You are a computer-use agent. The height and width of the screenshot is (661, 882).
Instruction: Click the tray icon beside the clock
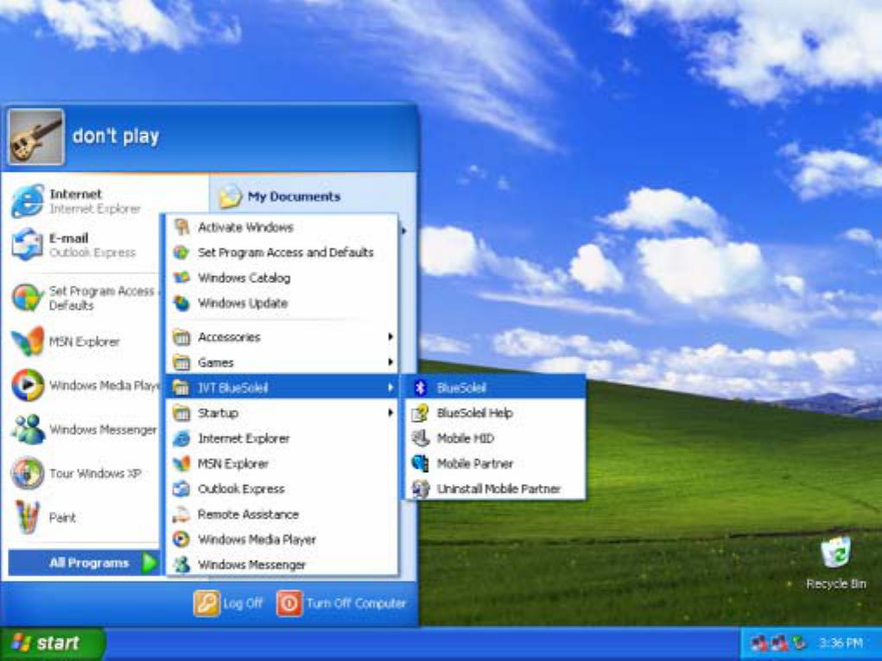tap(799, 643)
